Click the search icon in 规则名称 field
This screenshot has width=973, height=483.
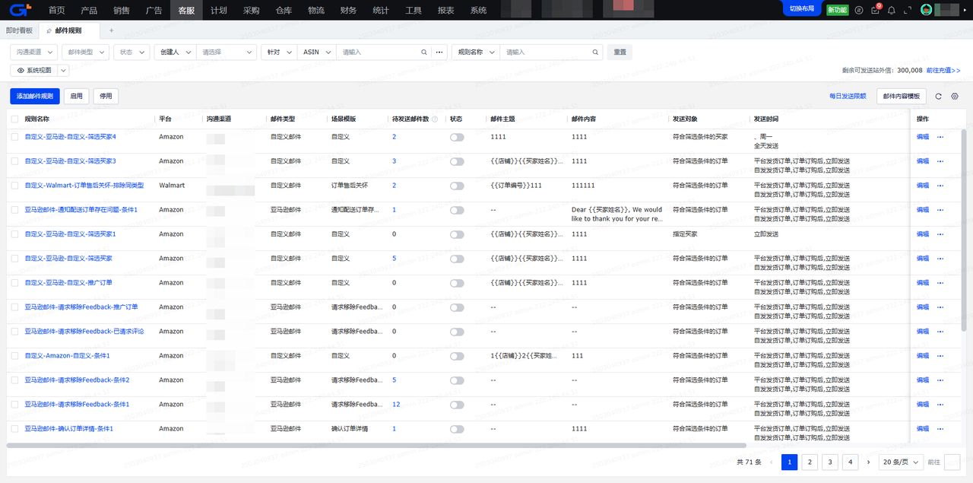click(595, 52)
